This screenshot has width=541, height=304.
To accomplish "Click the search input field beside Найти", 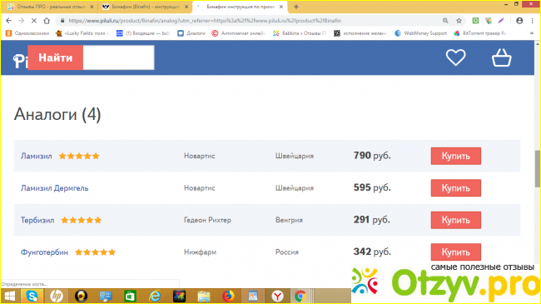I will pos(118,57).
